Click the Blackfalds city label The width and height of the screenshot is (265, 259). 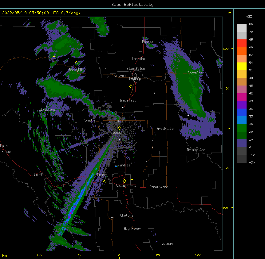[136, 69]
